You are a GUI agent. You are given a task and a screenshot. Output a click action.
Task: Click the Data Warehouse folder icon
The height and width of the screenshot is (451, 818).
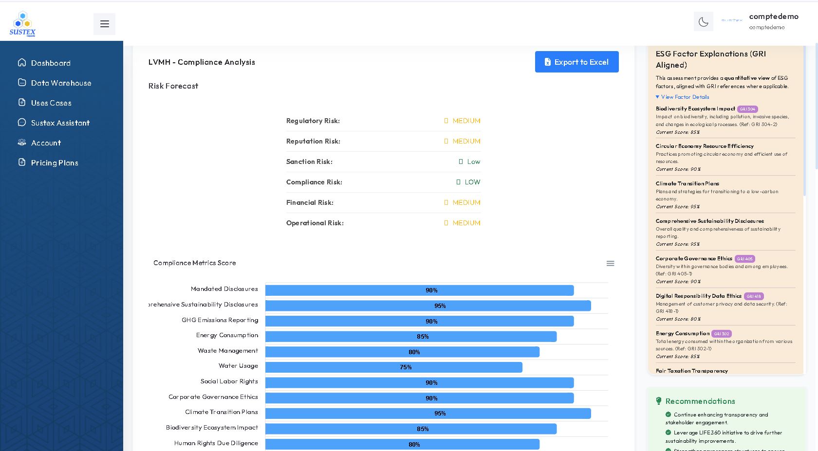point(22,82)
